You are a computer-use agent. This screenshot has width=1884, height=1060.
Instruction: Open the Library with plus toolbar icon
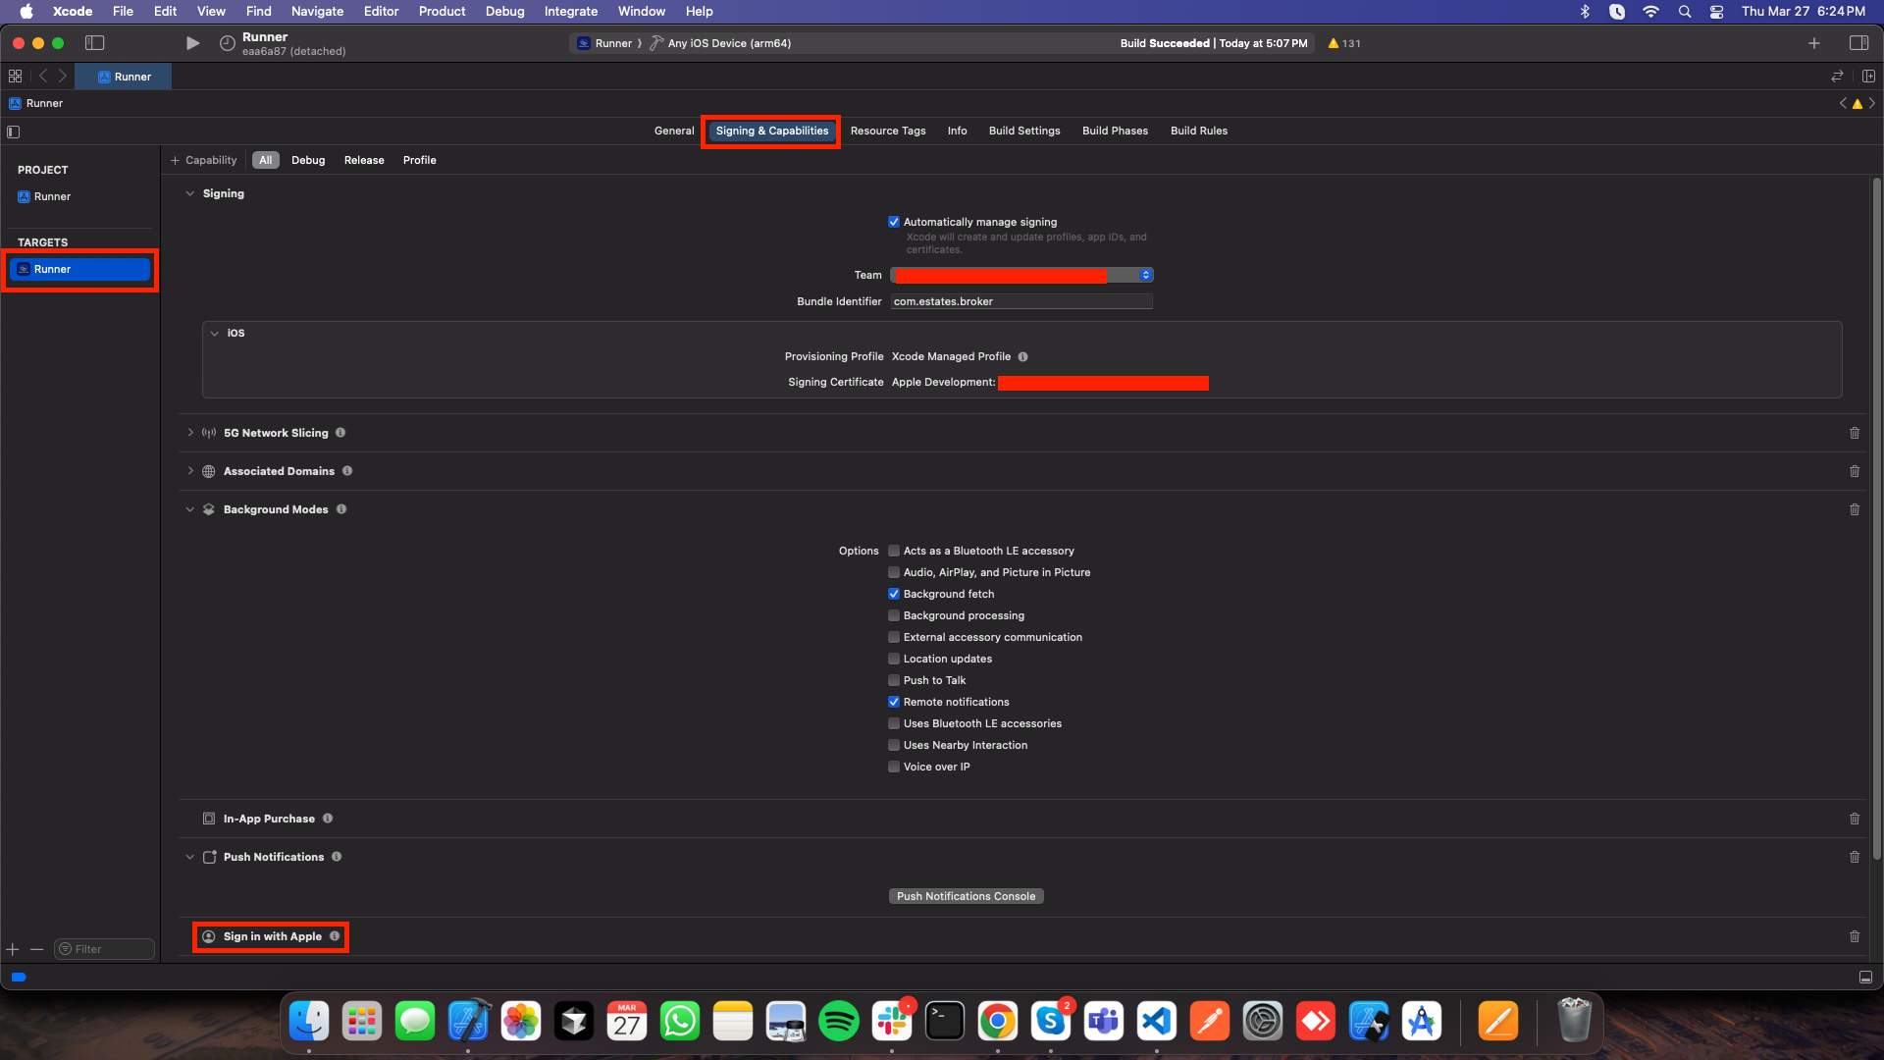pos(1814,43)
